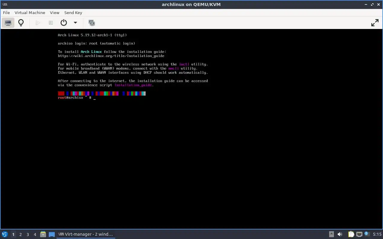Show the graphical console view
The width and height of the screenshot is (383, 239).
click(8, 23)
